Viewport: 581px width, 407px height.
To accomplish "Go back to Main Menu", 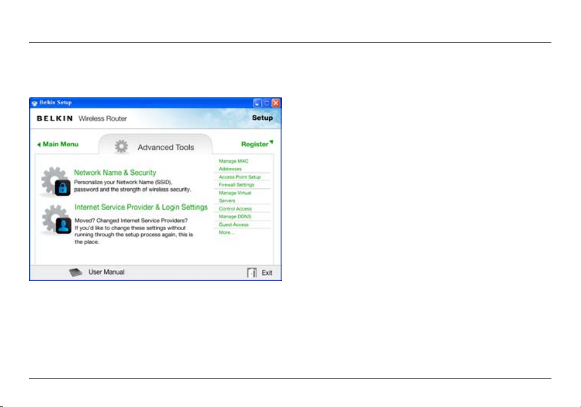I will (x=60, y=144).
